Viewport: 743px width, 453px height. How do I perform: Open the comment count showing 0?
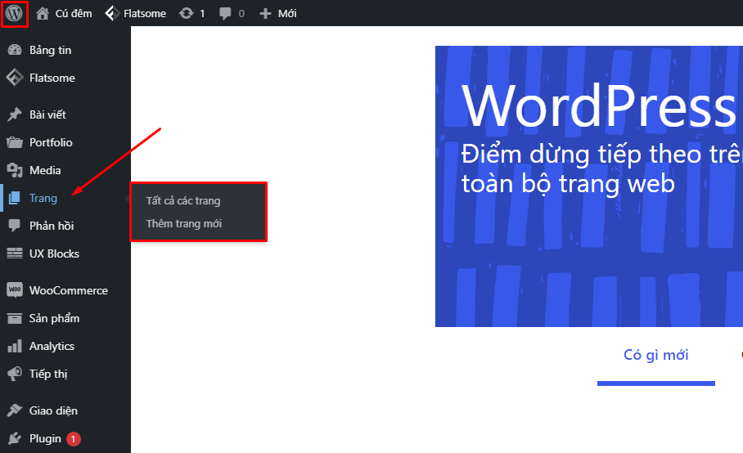[x=241, y=14]
